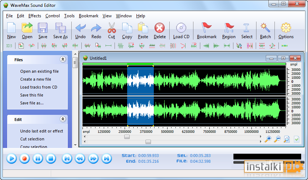
Task: Click the 'Load tracks from CD' link
Action: [39, 87]
